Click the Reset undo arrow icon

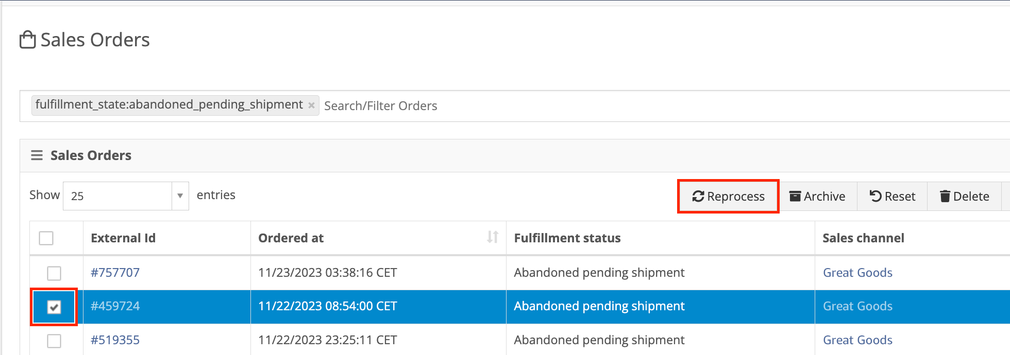click(x=876, y=196)
